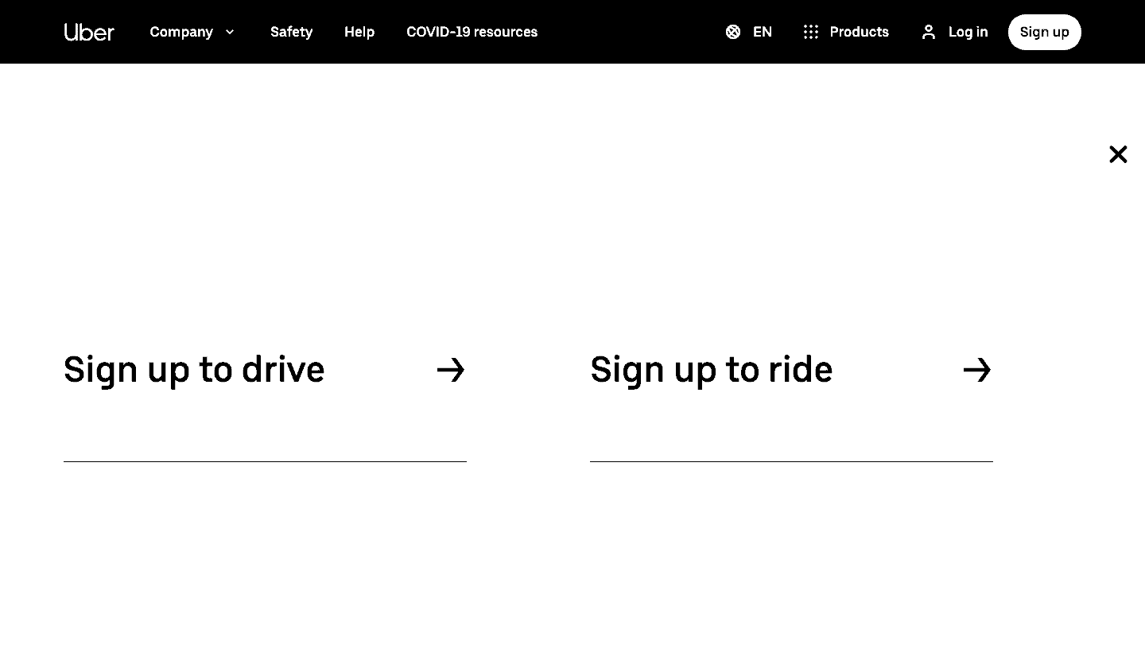Close the sign up overlay
The width and height of the screenshot is (1145, 653).
coord(1118,154)
